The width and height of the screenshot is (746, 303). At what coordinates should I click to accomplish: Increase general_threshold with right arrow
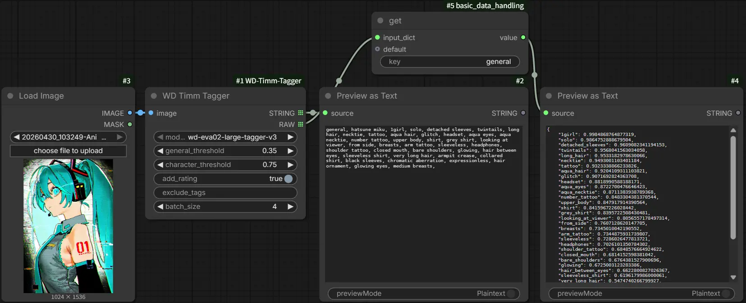[291, 151]
